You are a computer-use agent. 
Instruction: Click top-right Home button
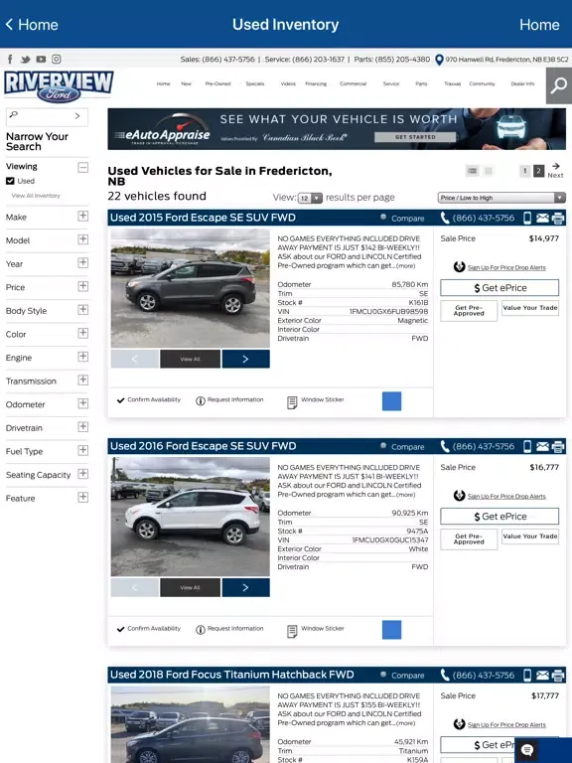(x=539, y=24)
